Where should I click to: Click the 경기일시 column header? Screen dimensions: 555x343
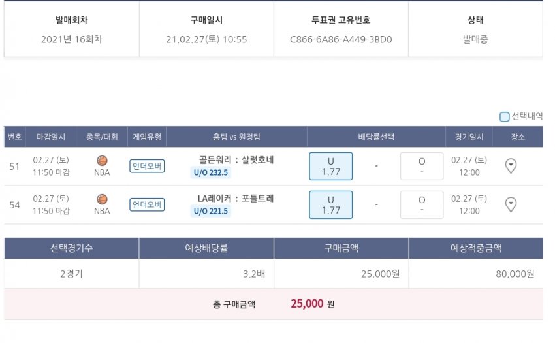(x=469, y=137)
